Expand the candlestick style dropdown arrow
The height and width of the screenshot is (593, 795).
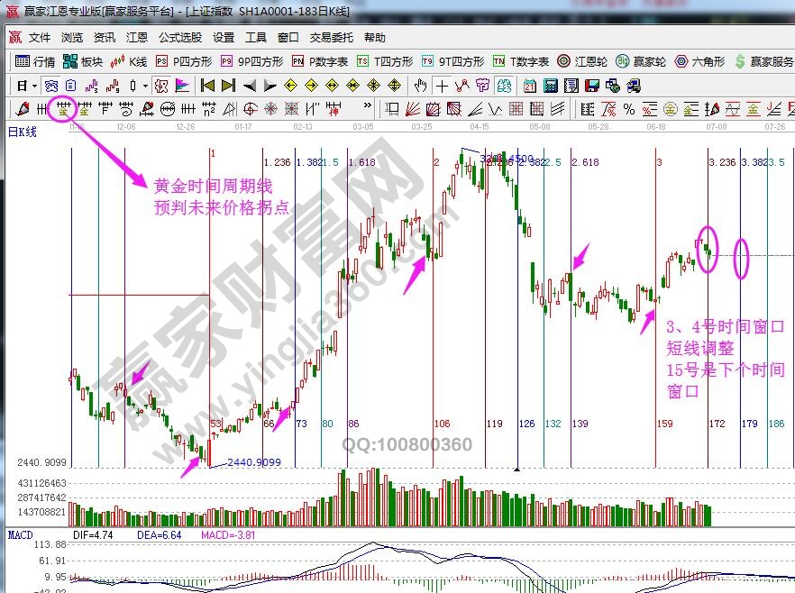146,86
